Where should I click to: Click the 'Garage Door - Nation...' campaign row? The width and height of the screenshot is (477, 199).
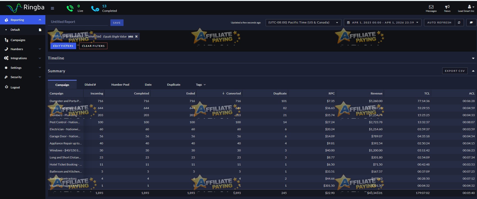262,136
